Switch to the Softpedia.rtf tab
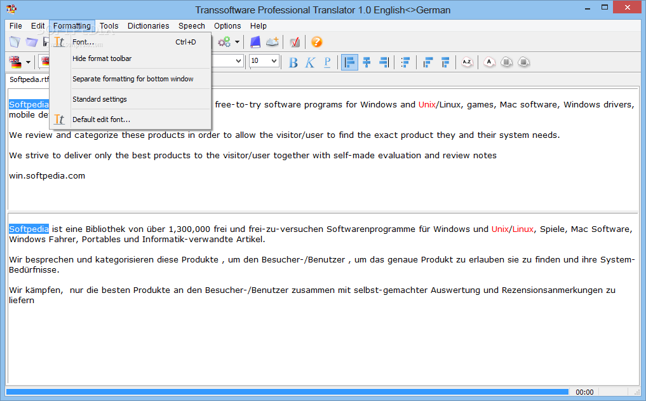 (28, 79)
